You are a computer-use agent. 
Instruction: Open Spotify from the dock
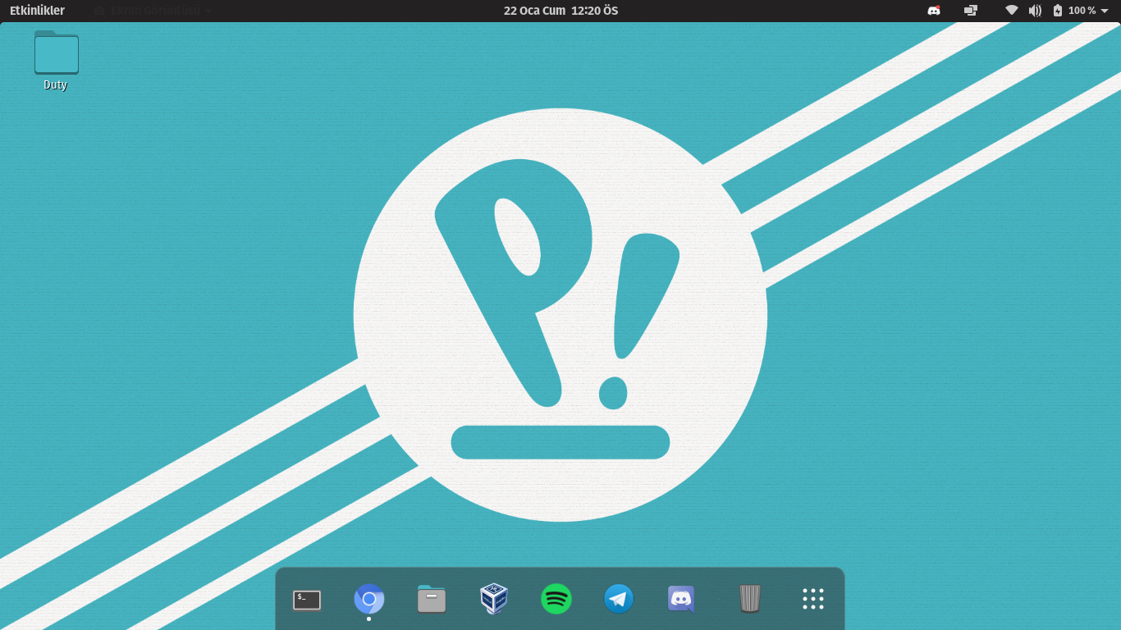tap(556, 599)
